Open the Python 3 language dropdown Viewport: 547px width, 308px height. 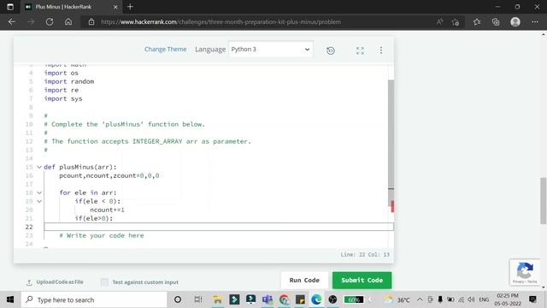(x=271, y=50)
